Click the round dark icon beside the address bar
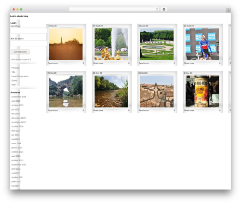The width and height of the screenshot is (241, 204). pos(164,9)
